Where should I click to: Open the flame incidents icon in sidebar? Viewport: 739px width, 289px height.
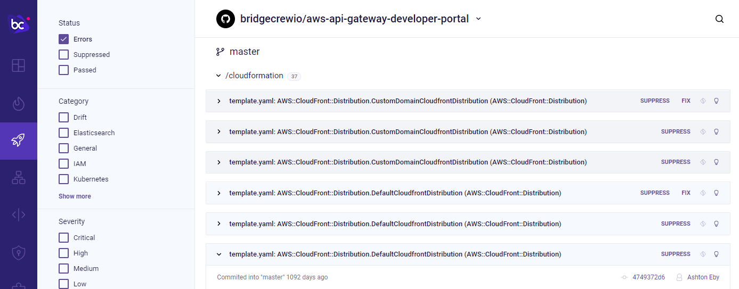point(19,103)
